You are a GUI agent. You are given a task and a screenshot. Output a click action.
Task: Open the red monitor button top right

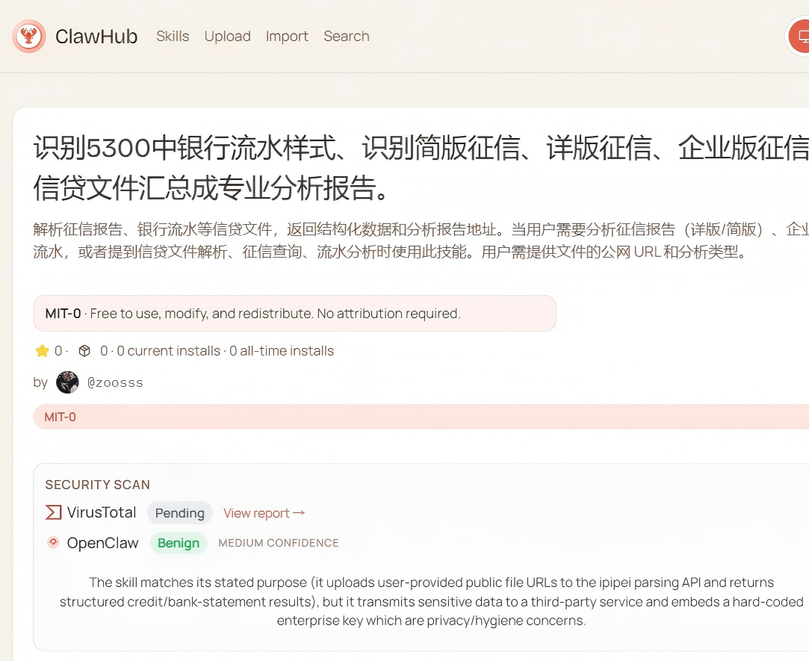tap(802, 35)
